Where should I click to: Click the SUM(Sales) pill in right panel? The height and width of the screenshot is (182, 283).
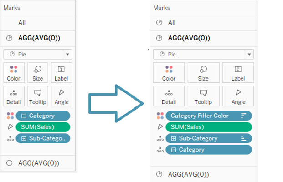(208, 127)
